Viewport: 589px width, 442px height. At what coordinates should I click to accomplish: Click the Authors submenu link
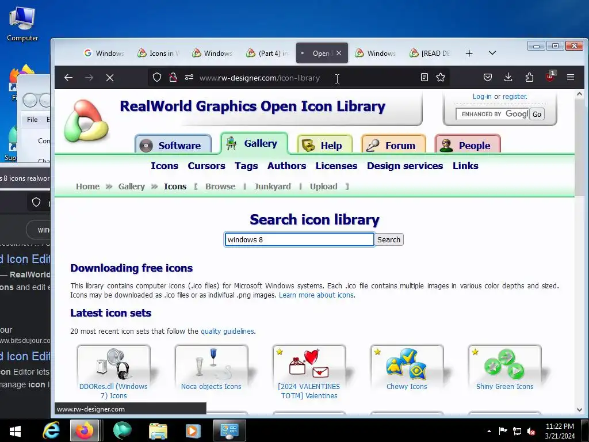[286, 166]
